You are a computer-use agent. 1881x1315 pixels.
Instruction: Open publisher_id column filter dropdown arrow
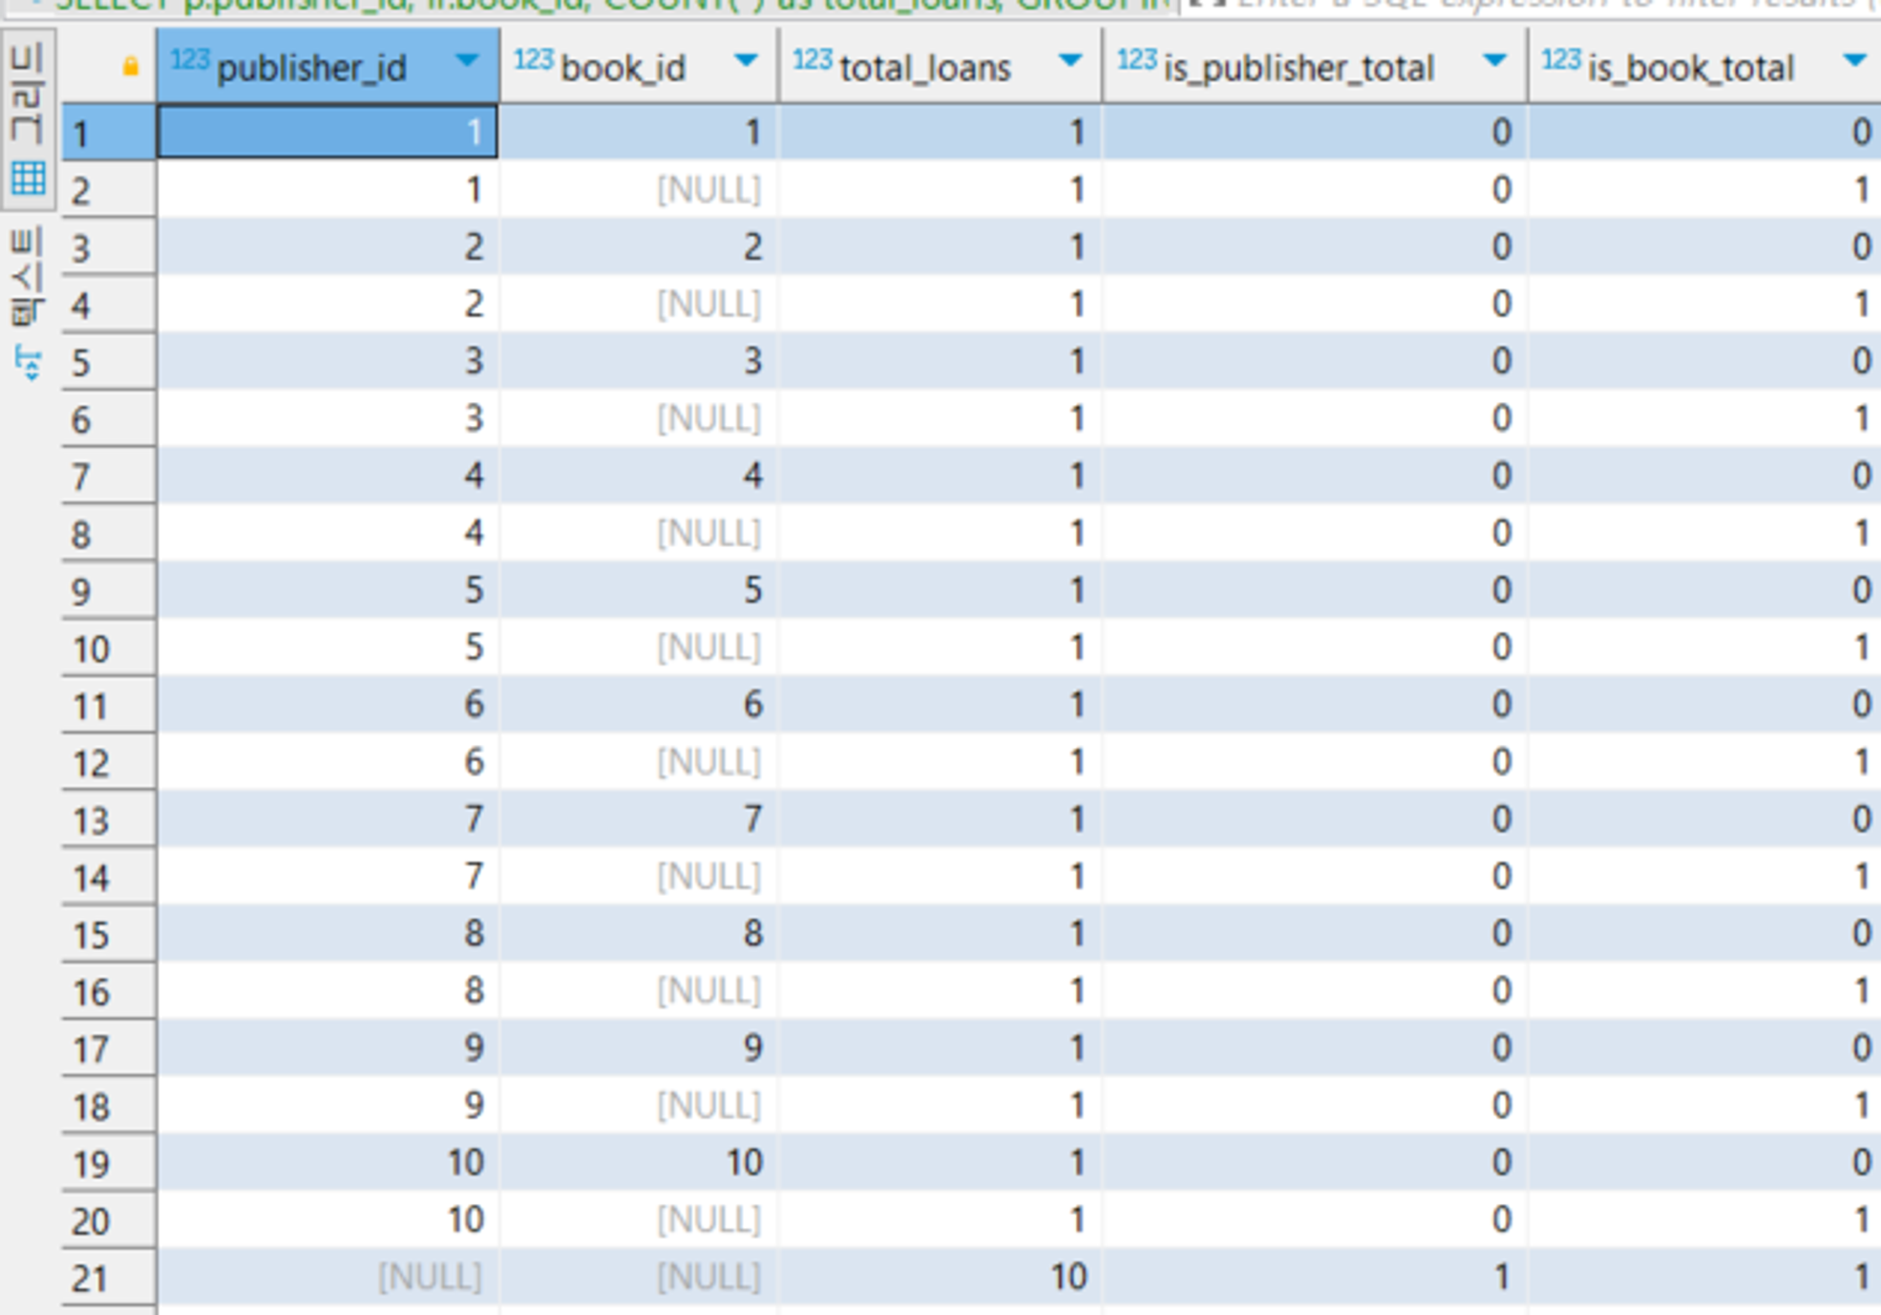click(467, 61)
